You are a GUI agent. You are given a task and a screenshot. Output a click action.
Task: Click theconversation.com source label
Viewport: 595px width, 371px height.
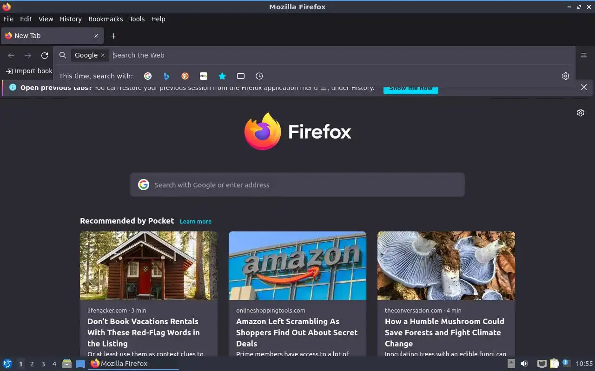tap(414, 310)
